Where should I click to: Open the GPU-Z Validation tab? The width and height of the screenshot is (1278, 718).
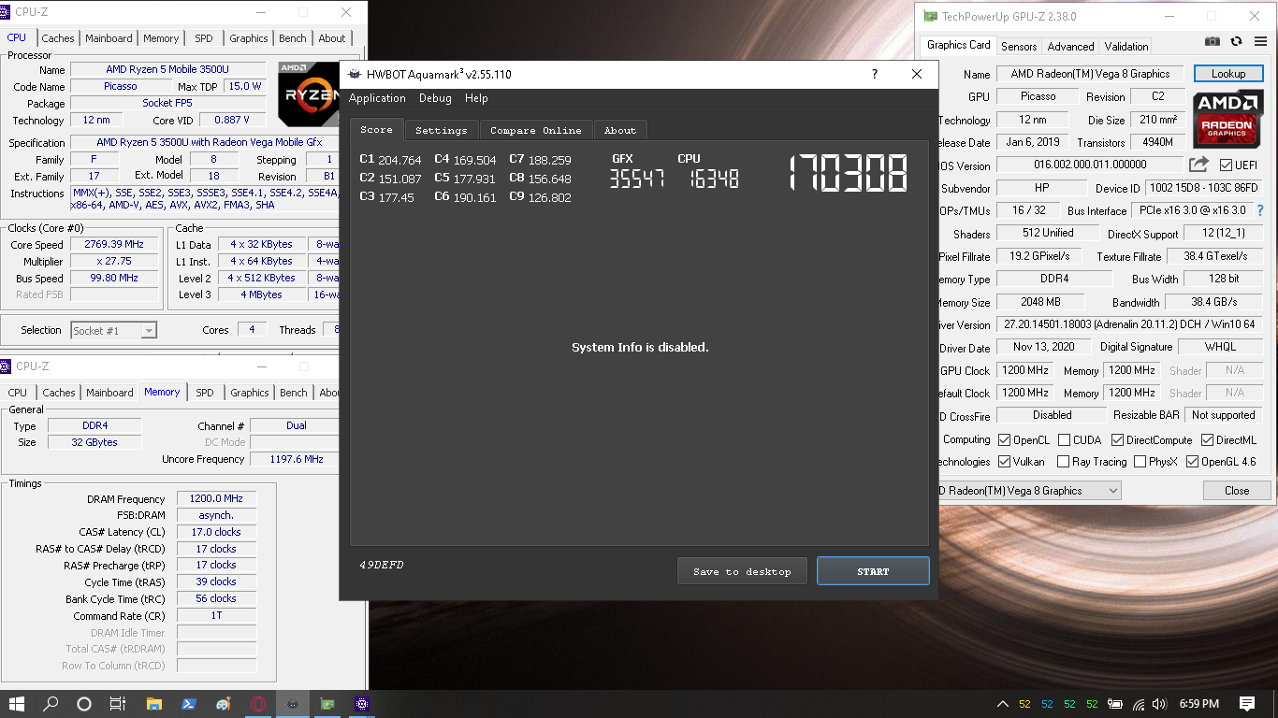1126,47
